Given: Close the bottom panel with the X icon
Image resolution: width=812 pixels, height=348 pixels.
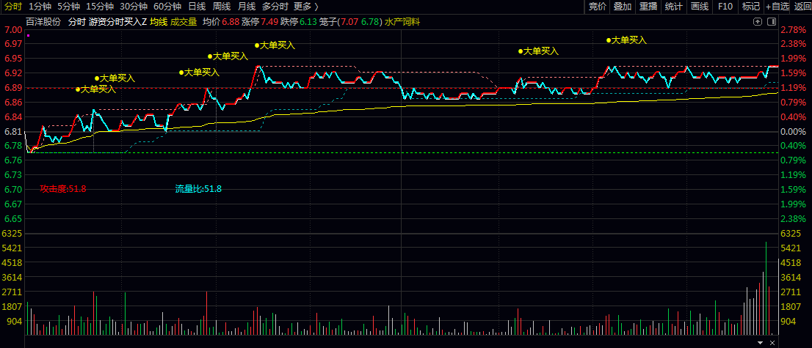Looking at the screenshot, I should (772, 343).
